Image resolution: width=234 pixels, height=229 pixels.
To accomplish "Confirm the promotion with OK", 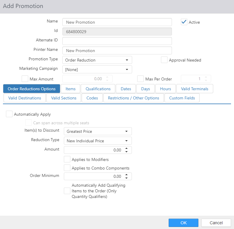I will tap(184, 223).
